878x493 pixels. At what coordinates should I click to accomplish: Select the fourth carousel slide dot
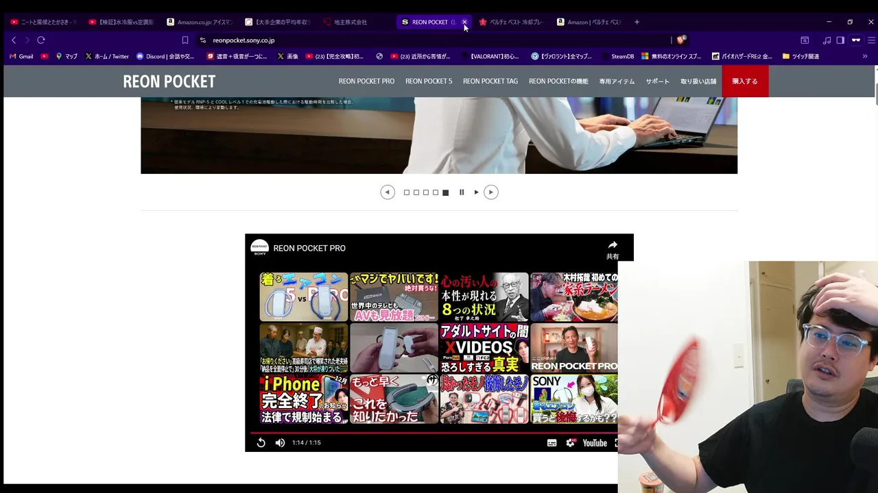coord(436,192)
